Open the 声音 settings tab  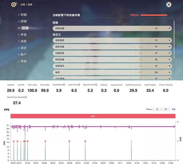24,35
